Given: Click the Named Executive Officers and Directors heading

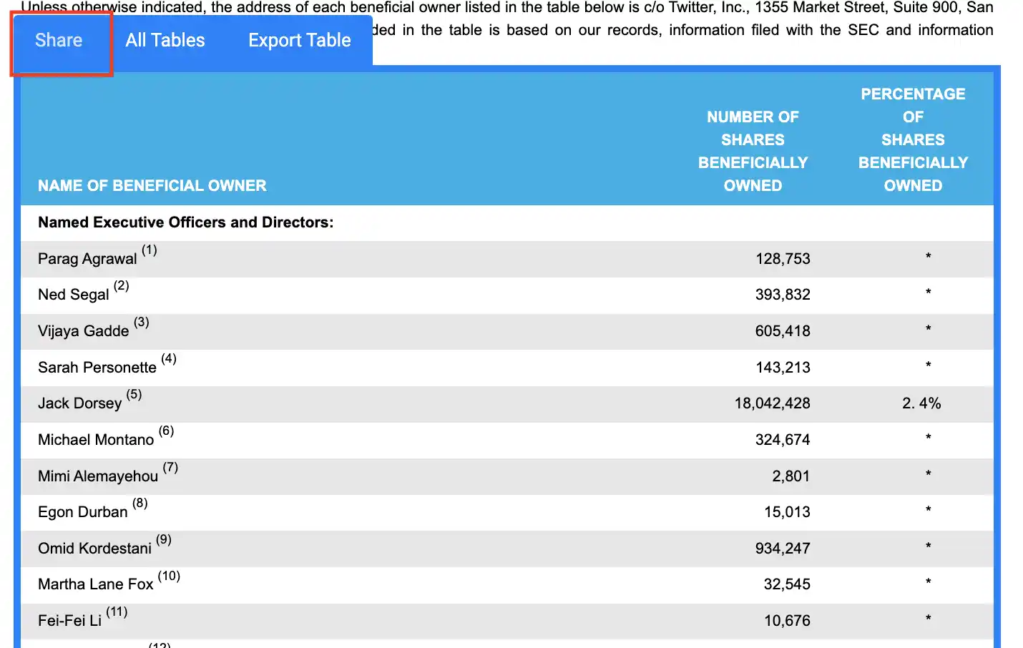Looking at the screenshot, I should (186, 222).
